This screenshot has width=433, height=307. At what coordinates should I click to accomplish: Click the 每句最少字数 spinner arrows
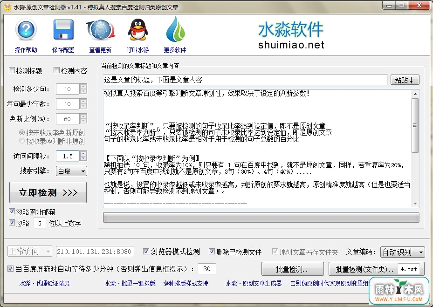coord(83,104)
